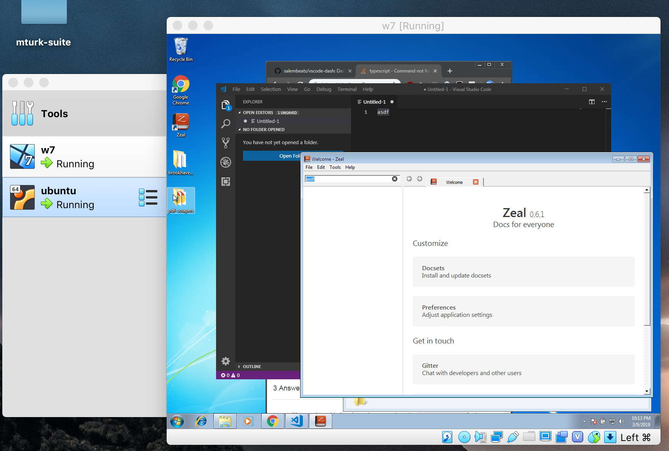
Task: Open the VS Code Manage gear icon
Action: pyautogui.click(x=226, y=361)
